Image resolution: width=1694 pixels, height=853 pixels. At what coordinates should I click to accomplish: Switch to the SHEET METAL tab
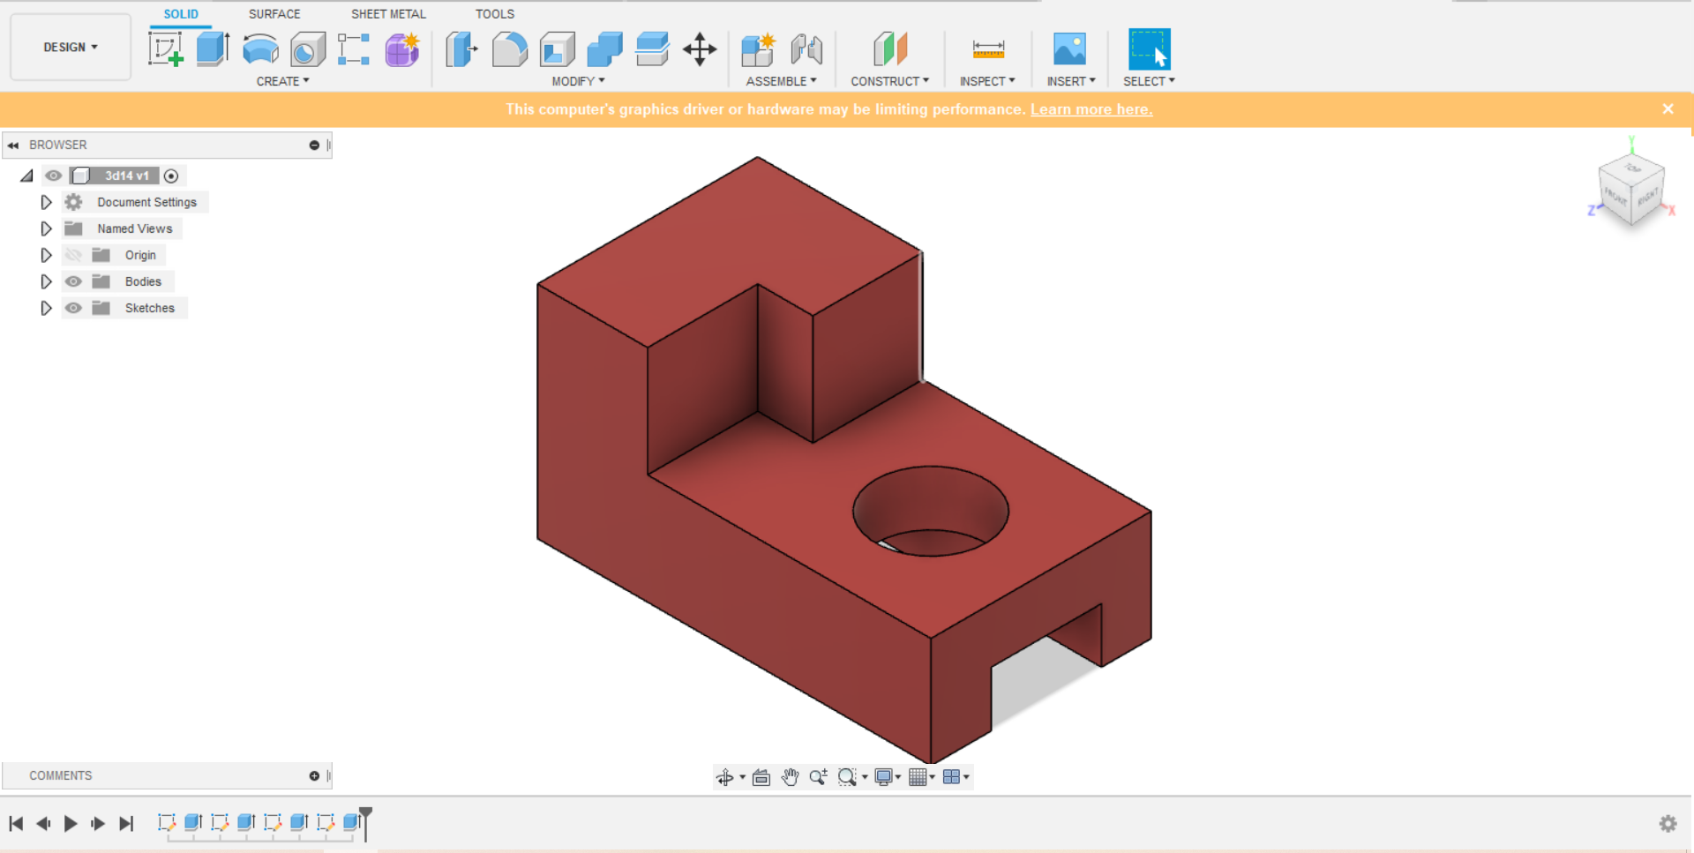[388, 13]
